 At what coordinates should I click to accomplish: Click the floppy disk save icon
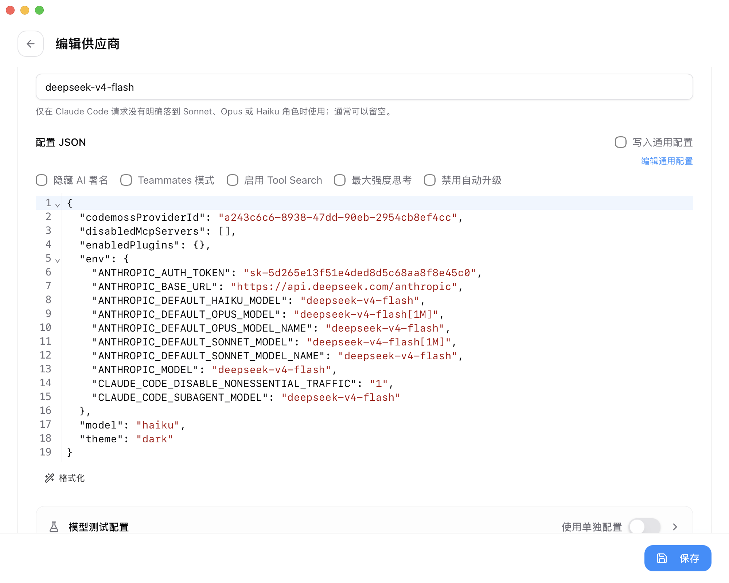point(662,558)
